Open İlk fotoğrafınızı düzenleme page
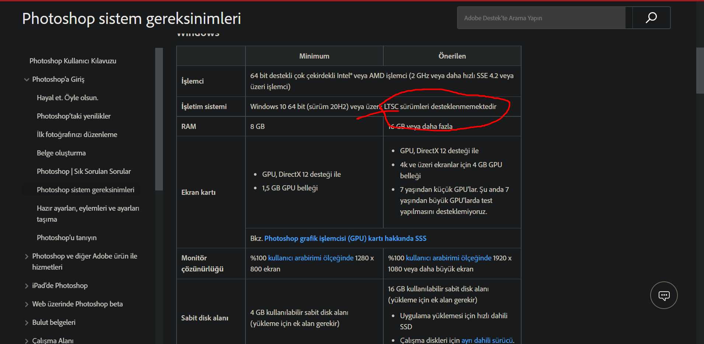 pos(77,134)
